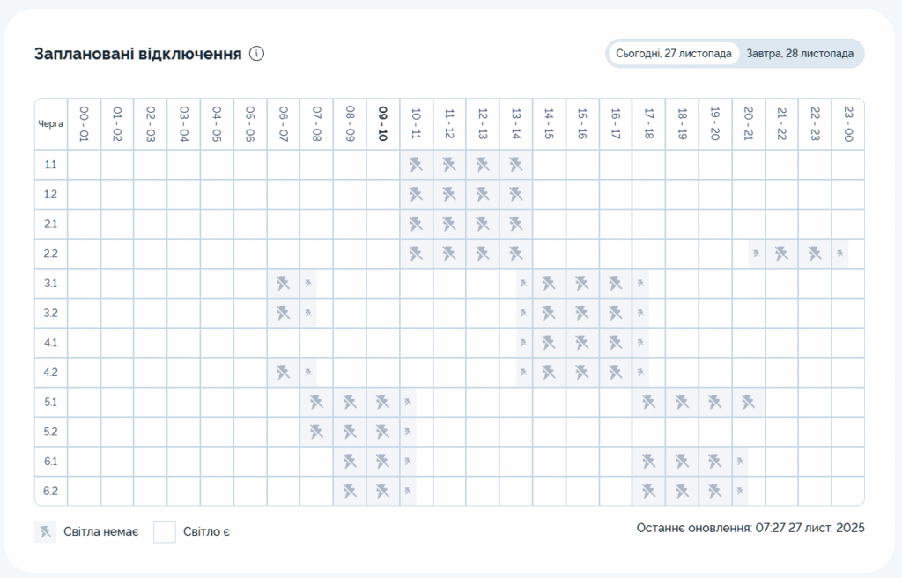Click the Заплановані відключення heading
This screenshot has height=578, width=902.
click(x=137, y=54)
